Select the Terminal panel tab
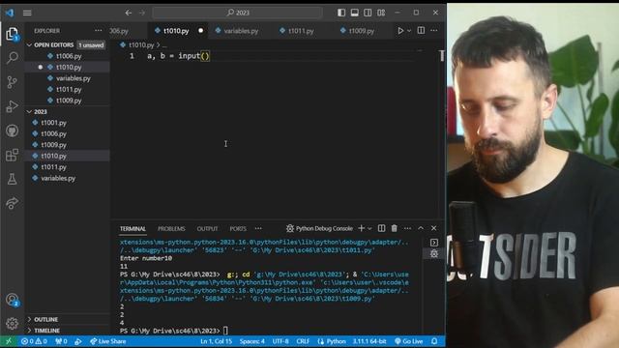Image resolution: width=619 pixels, height=348 pixels. click(x=133, y=229)
